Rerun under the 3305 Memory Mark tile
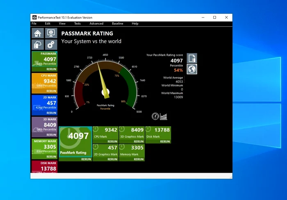This screenshot has height=200, width=287. pyautogui.click(x=139, y=159)
